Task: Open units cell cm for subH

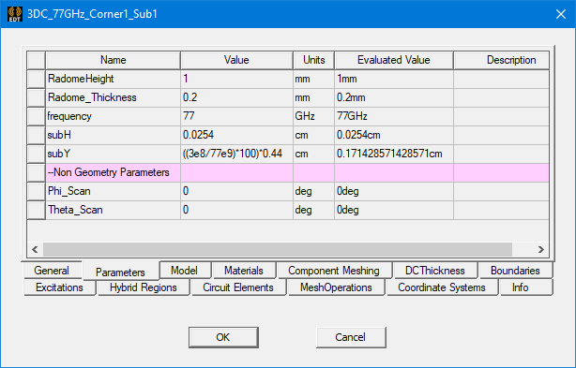Action: point(313,135)
